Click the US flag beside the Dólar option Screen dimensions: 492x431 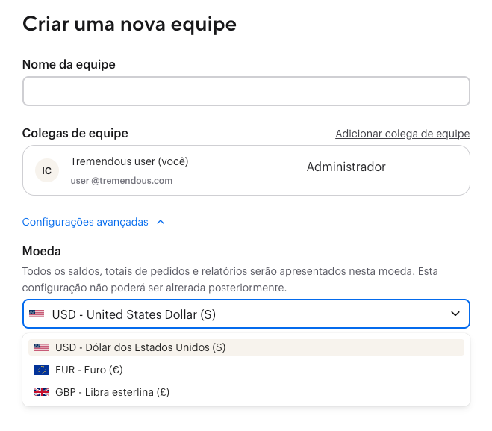42,347
